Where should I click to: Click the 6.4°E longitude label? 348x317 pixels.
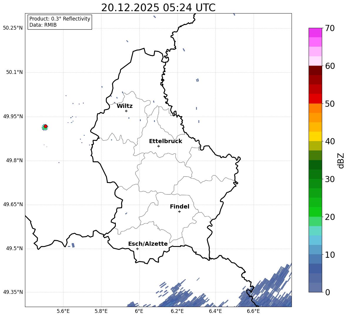pyautogui.click(x=215, y=311)
